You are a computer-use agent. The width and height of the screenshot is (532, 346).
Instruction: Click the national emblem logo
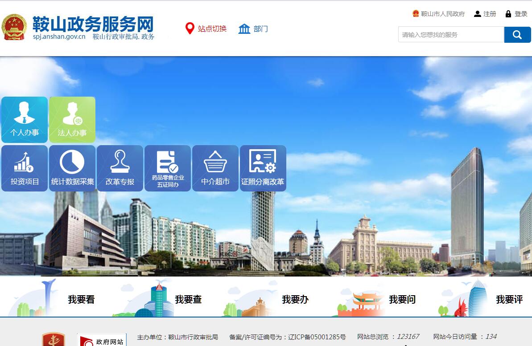14,27
